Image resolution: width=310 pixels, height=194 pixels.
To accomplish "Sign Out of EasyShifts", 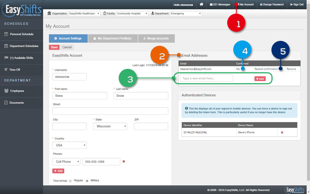I will (x=297, y=5).
